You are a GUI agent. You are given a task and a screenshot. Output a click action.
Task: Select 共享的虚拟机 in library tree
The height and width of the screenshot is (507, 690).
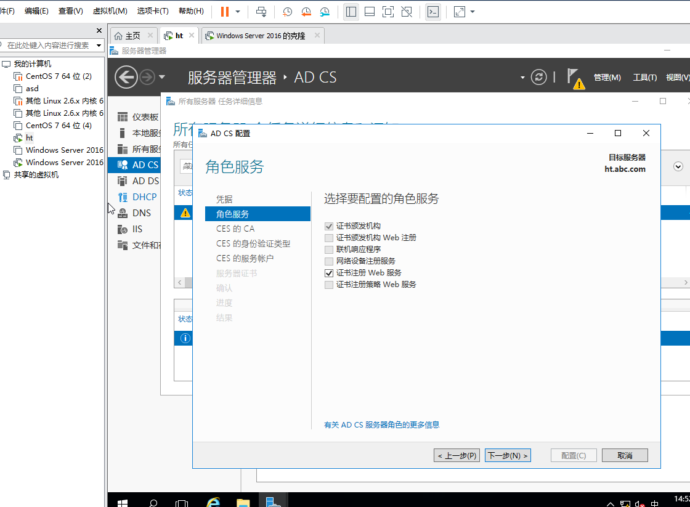click(36, 175)
